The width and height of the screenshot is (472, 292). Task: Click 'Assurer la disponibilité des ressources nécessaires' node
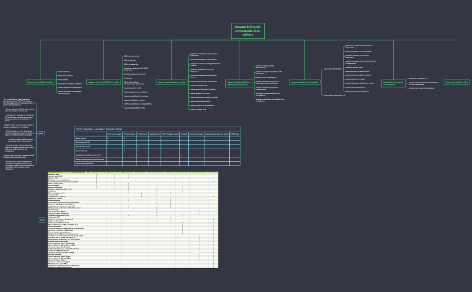point(238,82)
